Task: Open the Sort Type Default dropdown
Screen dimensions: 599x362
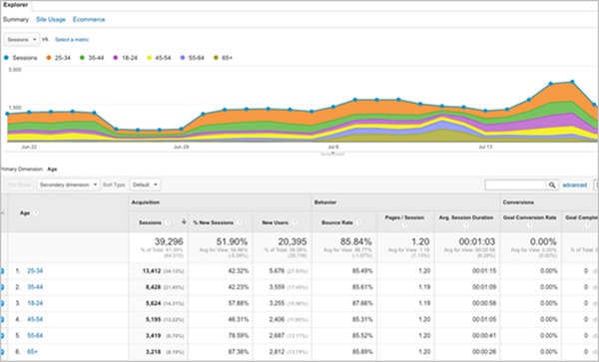Action: click(145, 184)
